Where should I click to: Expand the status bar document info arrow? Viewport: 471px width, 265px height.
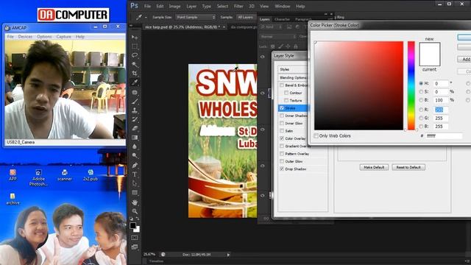click(228, 255)
